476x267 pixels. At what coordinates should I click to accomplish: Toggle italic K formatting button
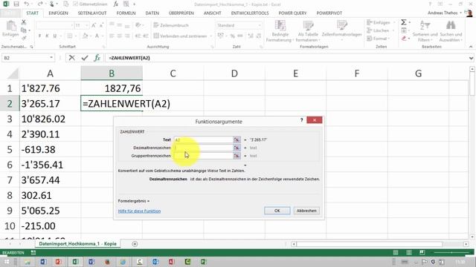coord(47,36)
